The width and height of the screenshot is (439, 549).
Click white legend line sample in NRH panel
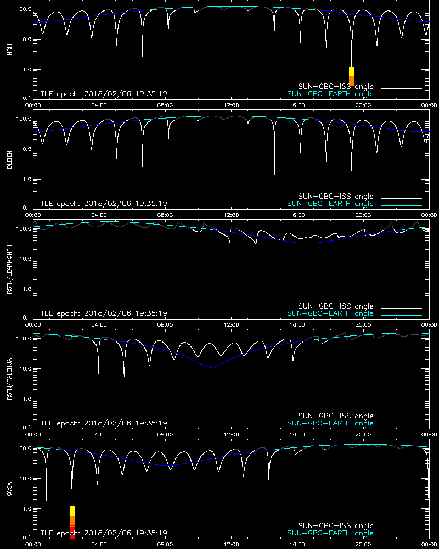[x=402, y=88]
